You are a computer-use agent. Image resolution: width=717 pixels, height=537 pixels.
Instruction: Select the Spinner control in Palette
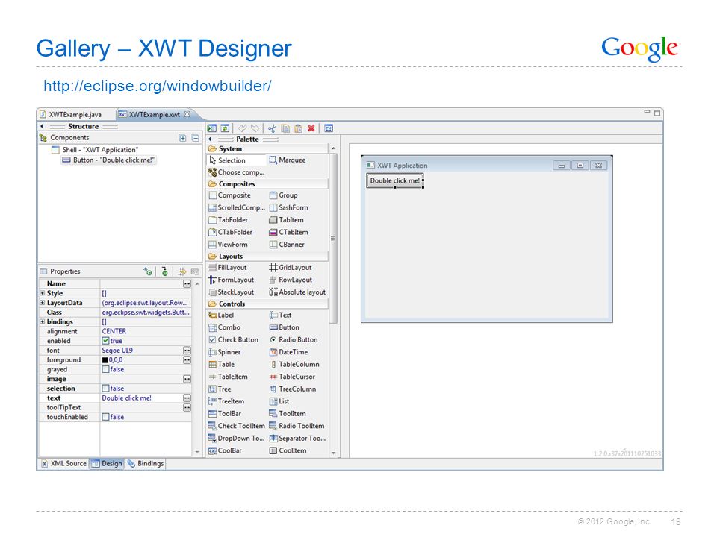(x=224, y=352)
